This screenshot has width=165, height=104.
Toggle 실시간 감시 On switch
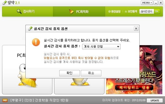click(150, 11)
